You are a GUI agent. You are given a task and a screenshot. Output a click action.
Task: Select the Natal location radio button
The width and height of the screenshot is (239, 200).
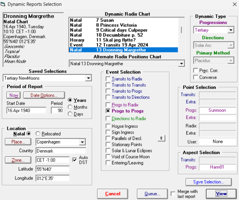click(x=28, y=134)
